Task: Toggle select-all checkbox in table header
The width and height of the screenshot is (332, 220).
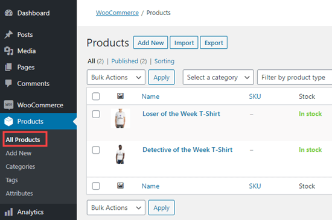Action: click(x=96, y=96)
